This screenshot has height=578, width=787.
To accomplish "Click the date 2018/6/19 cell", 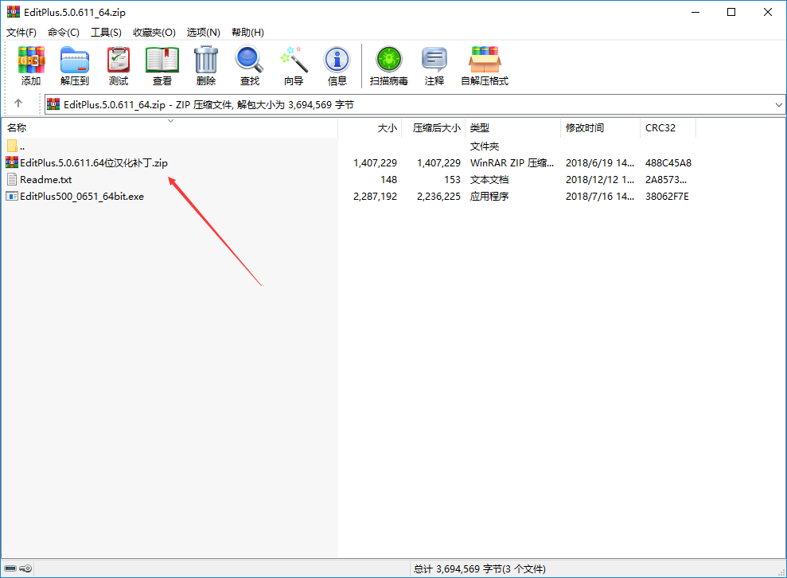I will [600, 162].
